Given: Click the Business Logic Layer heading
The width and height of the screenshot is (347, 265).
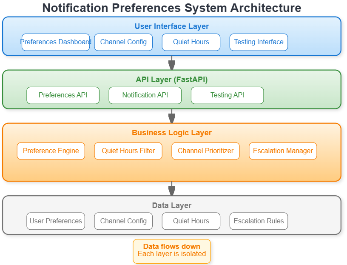Looking at the screenshot, I should [172, 133].
